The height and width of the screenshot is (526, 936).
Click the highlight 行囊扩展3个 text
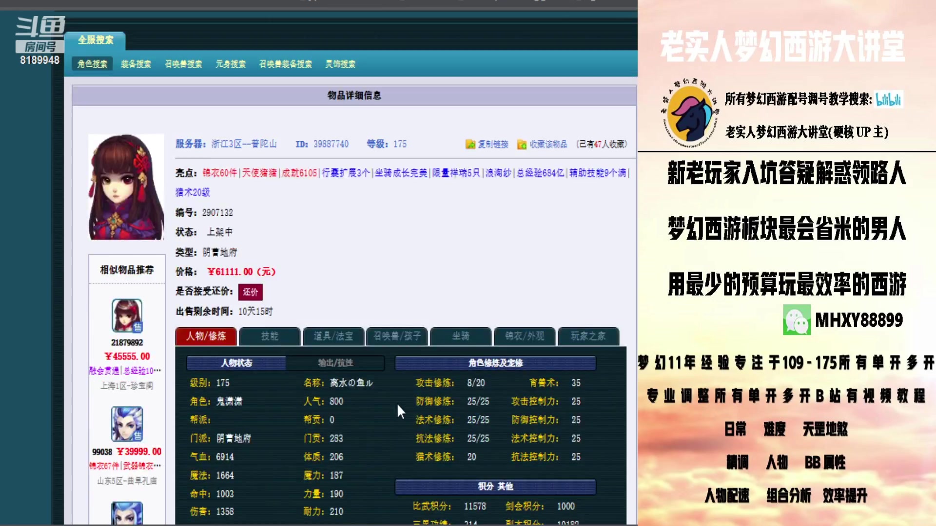[346, 173]
